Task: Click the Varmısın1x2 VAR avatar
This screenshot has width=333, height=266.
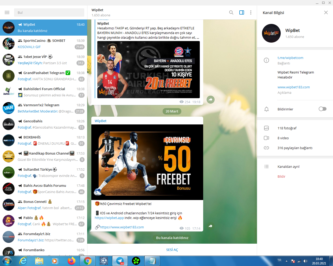Action: click(x=9, y=108)
